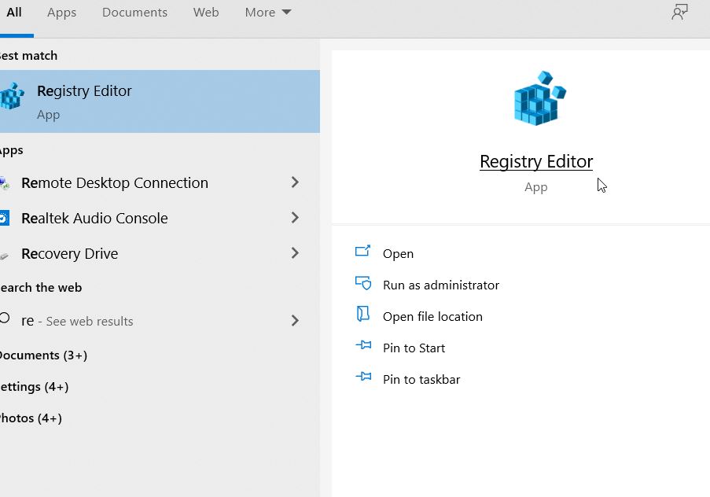This screenshot has height=497, width=710.
Task: Click the Pin to taskbar pin icon
Action: coord(363,377)
